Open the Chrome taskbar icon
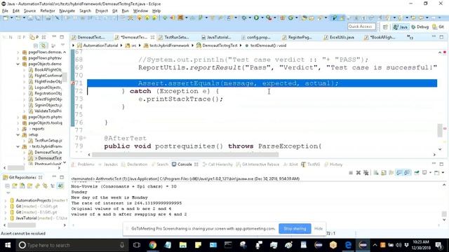Viewport: 449px width, 252px height. click(x=153, y=245)
